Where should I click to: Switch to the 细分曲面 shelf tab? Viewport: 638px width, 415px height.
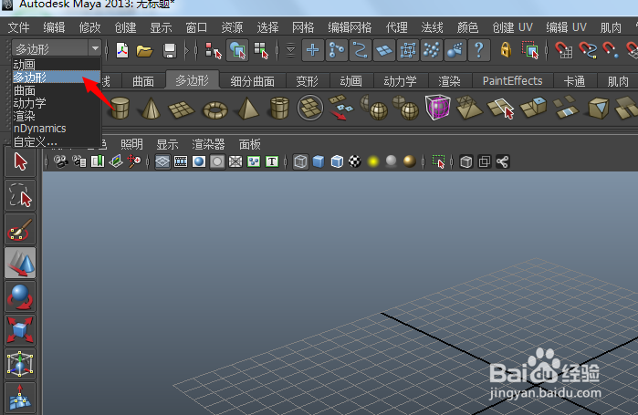point(252,81)
